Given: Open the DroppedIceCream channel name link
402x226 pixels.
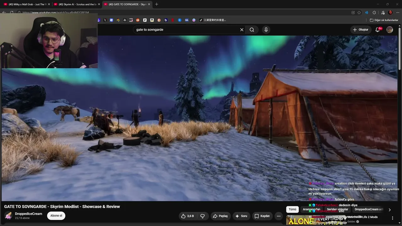Looking at the screenshot, I should tap(29, 214).
